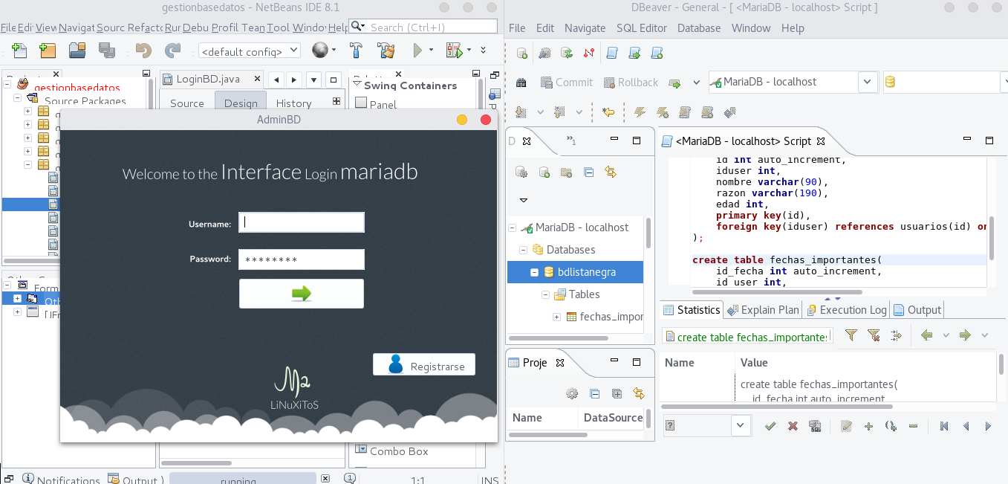This screenshot has height=484, width=1008.
Task: Click the red Disconnect icon in DBeaver
Action: pyautogui.click(x=589, y=54)
